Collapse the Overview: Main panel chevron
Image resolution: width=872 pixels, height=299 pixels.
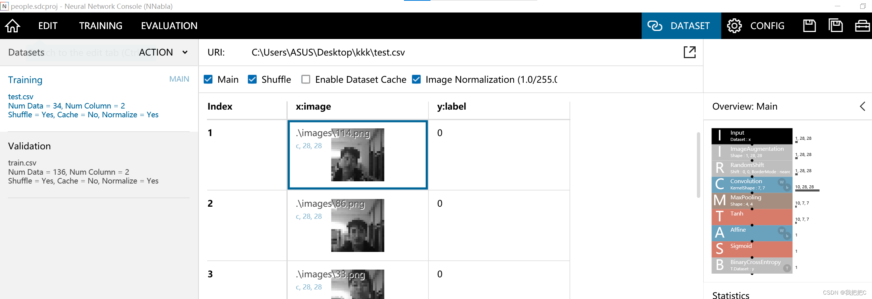pos(862,106)
